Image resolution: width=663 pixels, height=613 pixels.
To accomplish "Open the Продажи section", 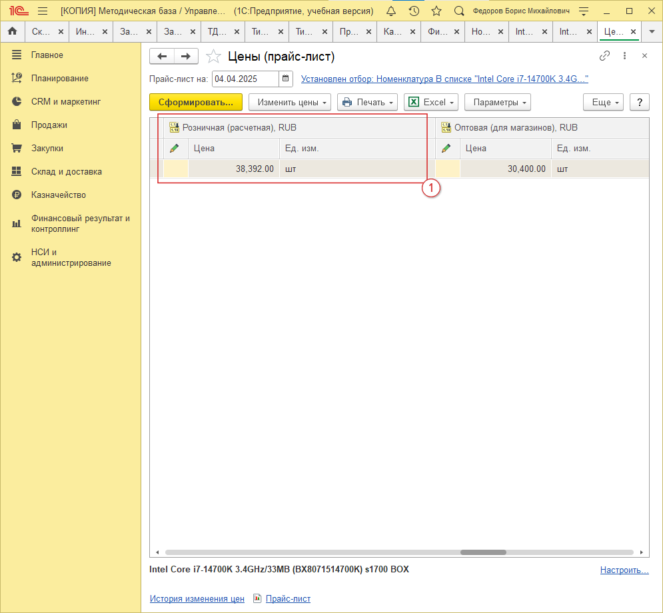I will click(x=49, y=125).
